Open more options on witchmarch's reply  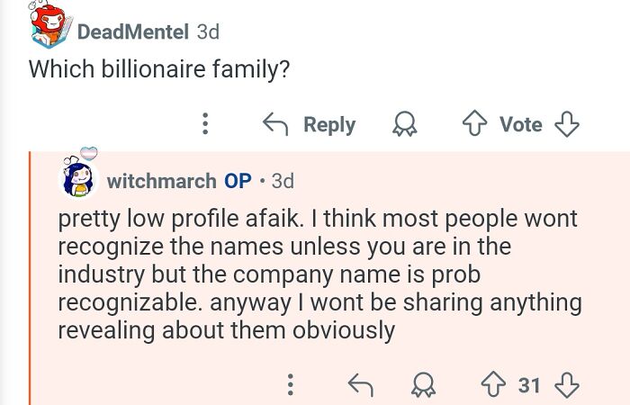tap(289, 386)
